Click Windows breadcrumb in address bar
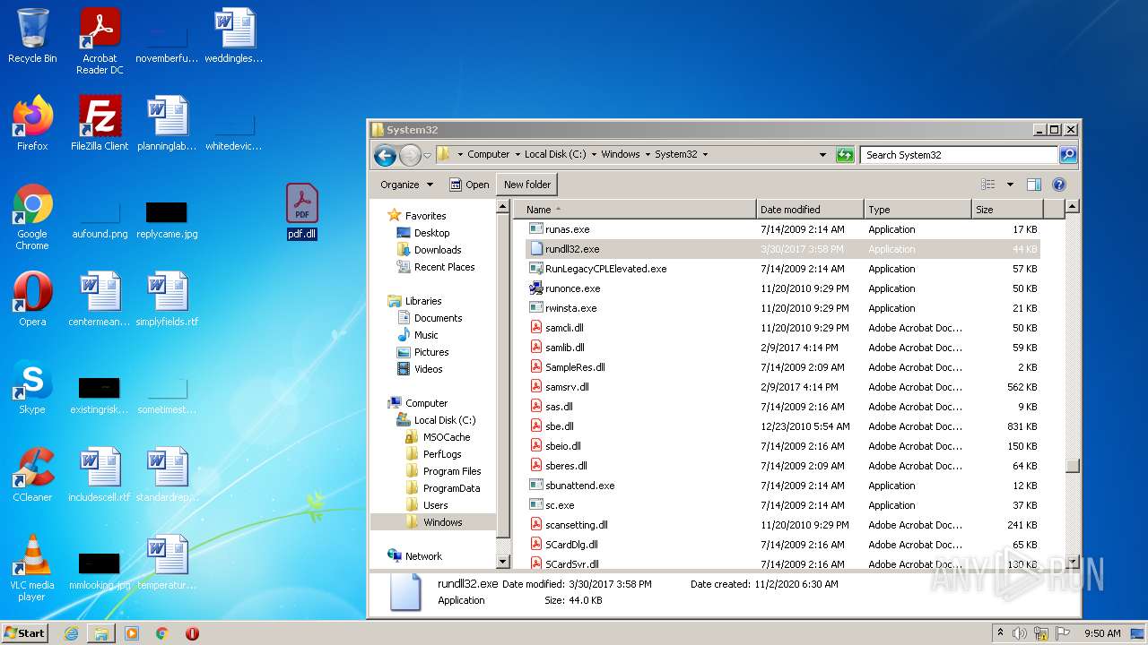Image resolution: width=1148 pixels, height=645 pixels. point(621,154)
